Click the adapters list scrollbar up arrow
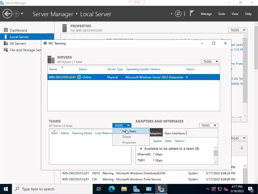This screenshot has height=194, width=258. pos(216,148)
